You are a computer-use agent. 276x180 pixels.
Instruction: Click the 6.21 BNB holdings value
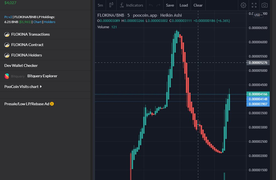11,22
